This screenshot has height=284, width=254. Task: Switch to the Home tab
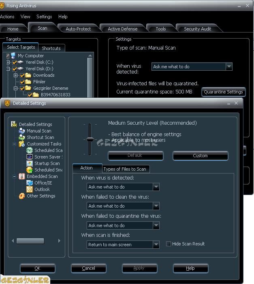tap(13, 29)
